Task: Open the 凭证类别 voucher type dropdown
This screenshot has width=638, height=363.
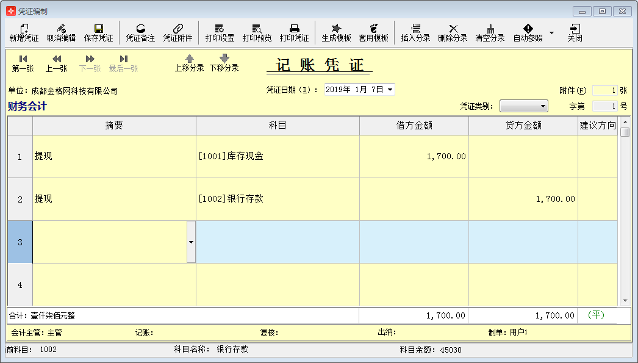Action: pos(545,106)
